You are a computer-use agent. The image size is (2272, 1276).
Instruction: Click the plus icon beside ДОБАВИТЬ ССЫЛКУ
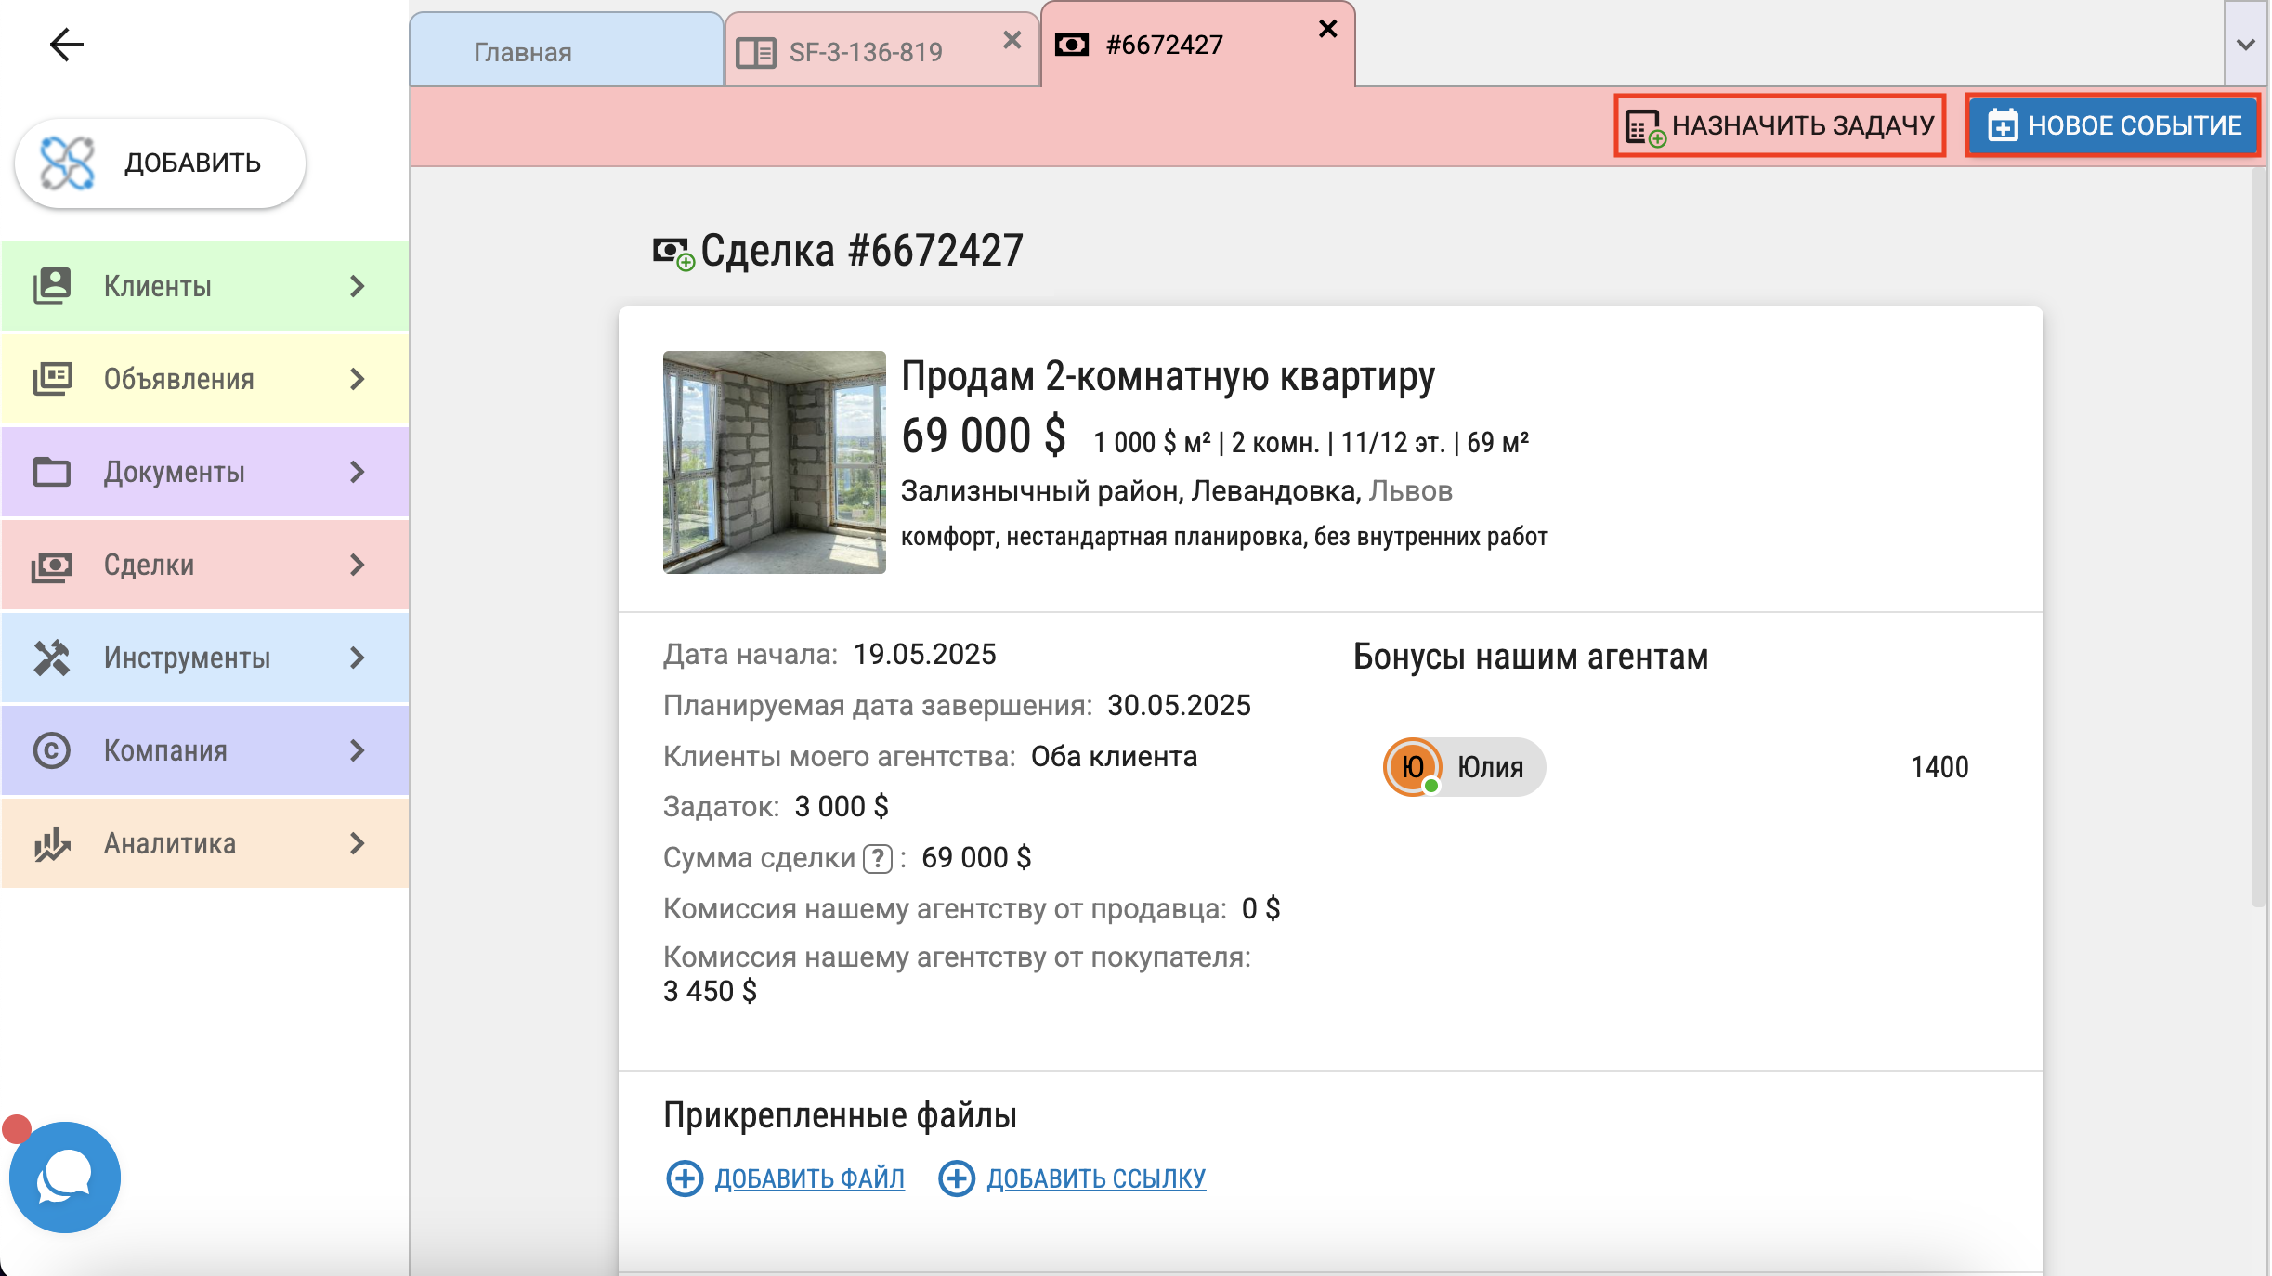click(x=957, y=1178)
